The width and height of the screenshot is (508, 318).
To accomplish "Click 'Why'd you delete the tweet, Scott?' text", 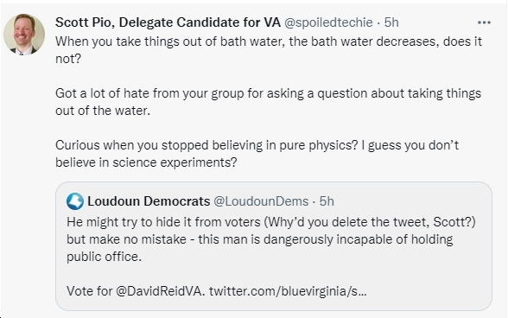I will point(370,222).
